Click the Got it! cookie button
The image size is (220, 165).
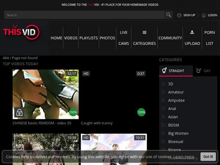click(x=208, y=157)
